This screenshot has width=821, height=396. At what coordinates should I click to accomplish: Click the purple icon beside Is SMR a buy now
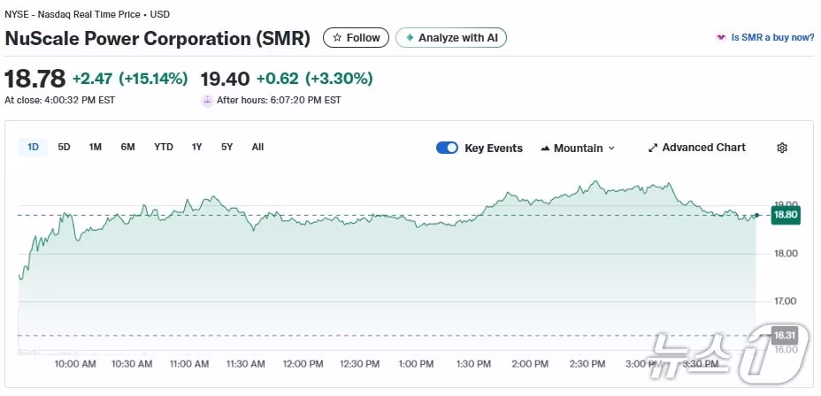[721, 38]
